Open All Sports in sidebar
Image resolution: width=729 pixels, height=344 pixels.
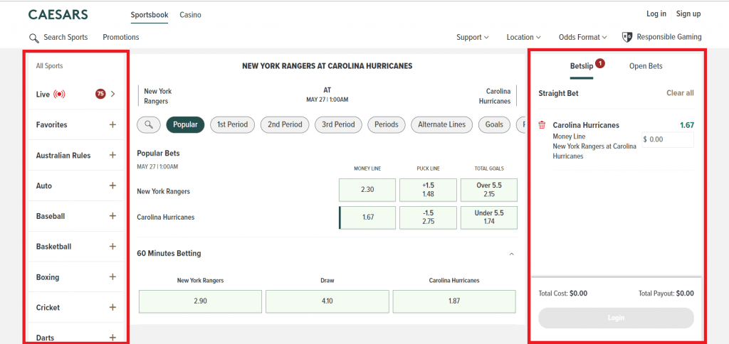pyautogui.click(x=49, y=66)
